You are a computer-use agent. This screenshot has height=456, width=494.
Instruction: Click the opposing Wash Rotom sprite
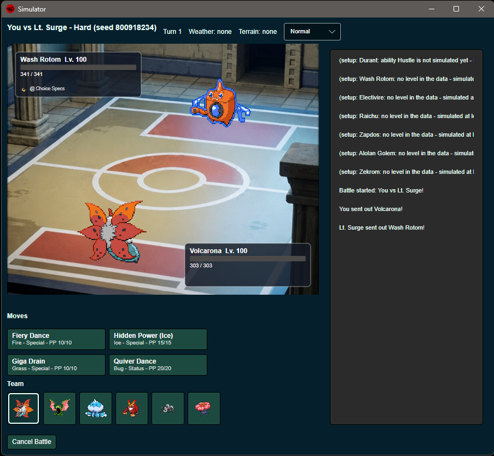click(220, 104)
